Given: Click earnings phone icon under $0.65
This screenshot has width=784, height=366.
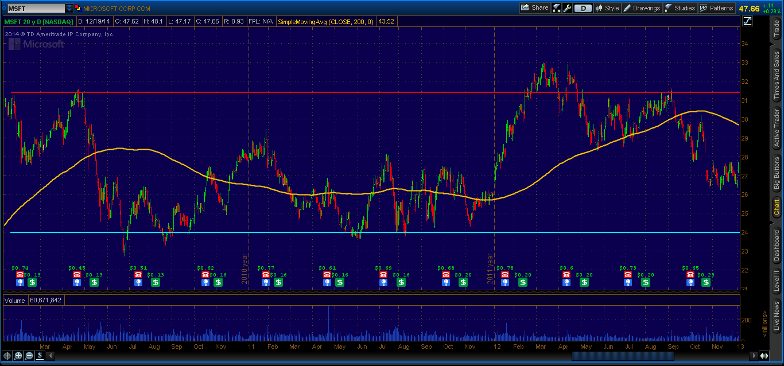Looking at the screenshot, I should point(690,275).
